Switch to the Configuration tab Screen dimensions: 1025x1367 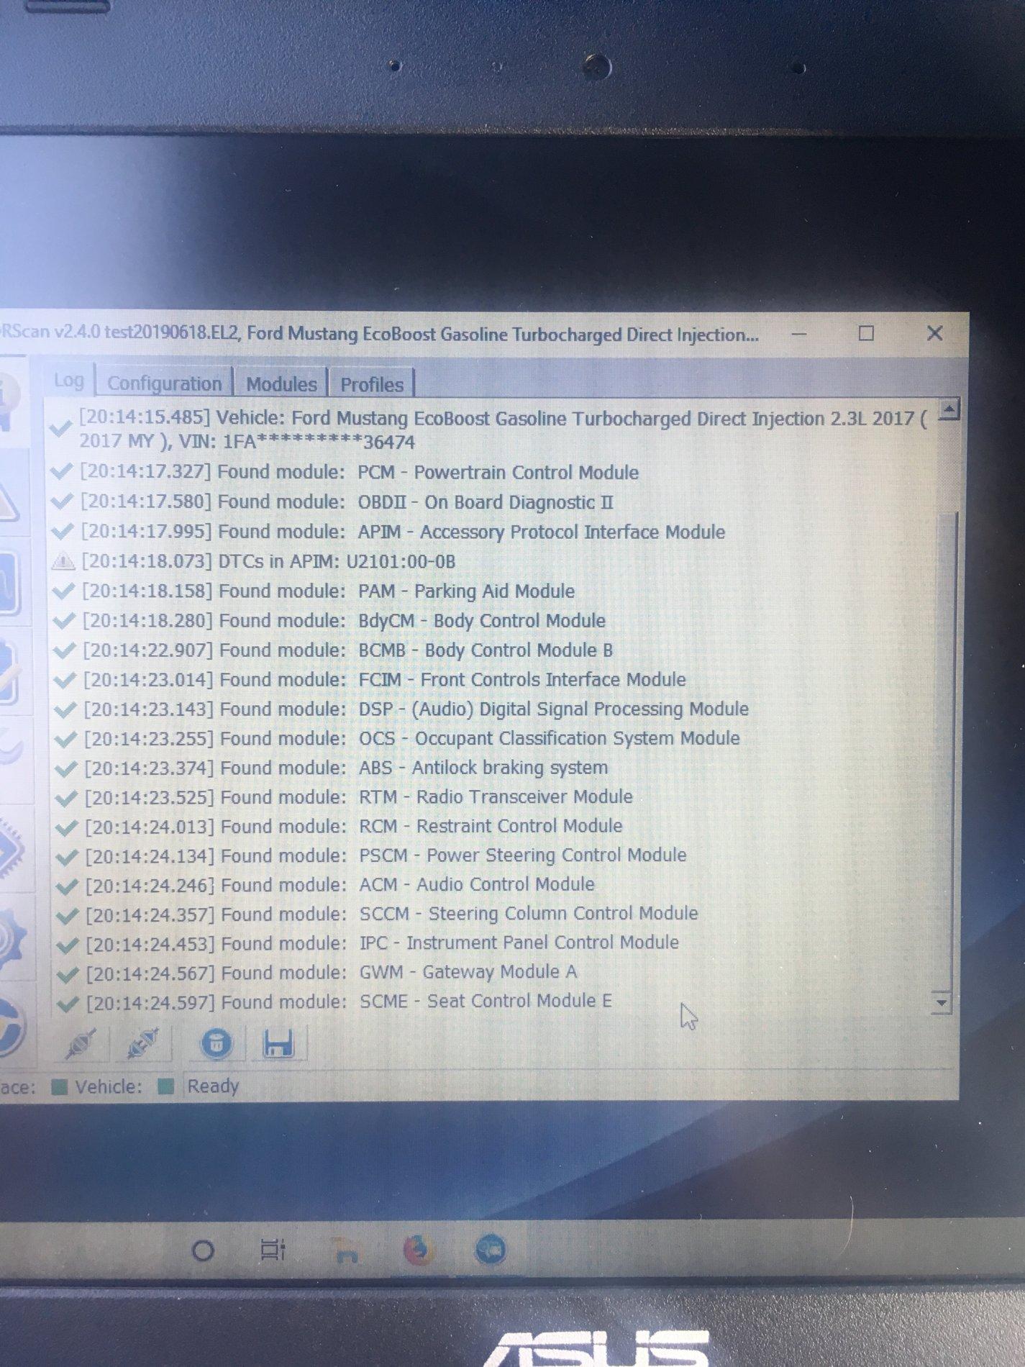(x=165, y=383)
